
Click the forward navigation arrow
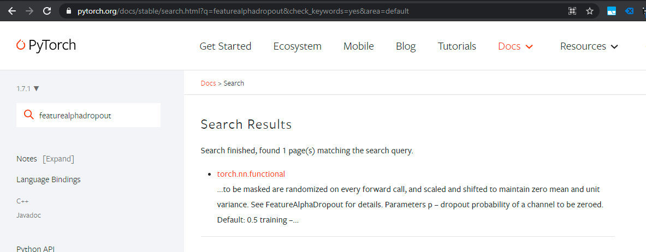[29, 11]
